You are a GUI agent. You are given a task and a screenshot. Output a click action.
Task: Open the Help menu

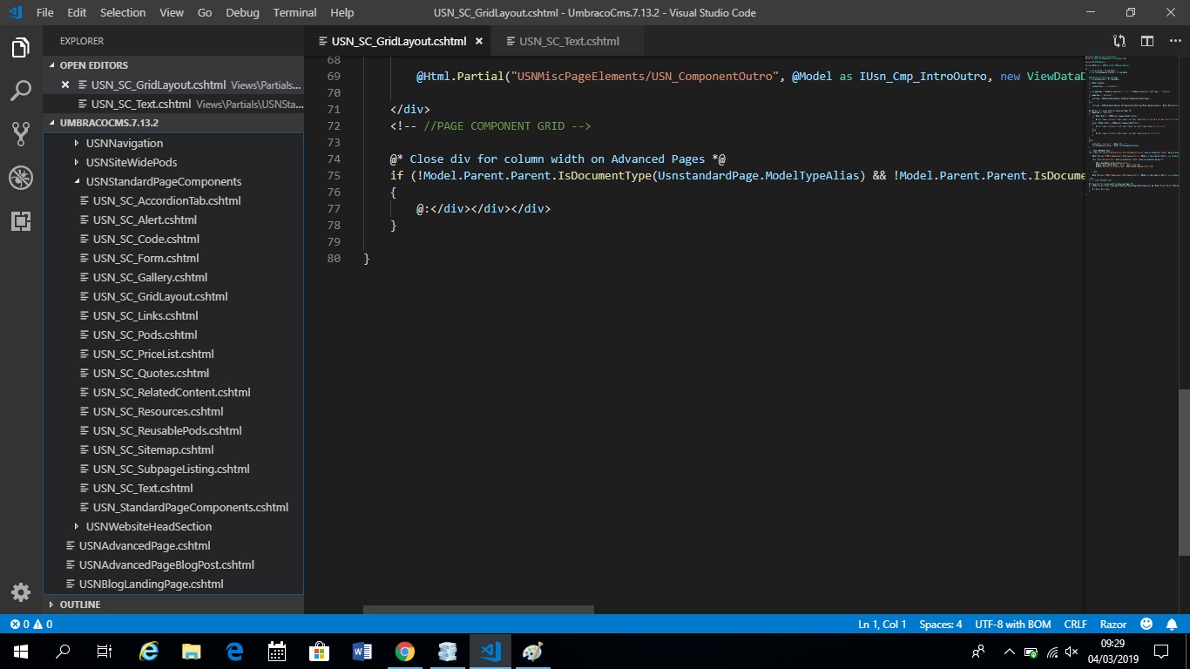[342, 12]
